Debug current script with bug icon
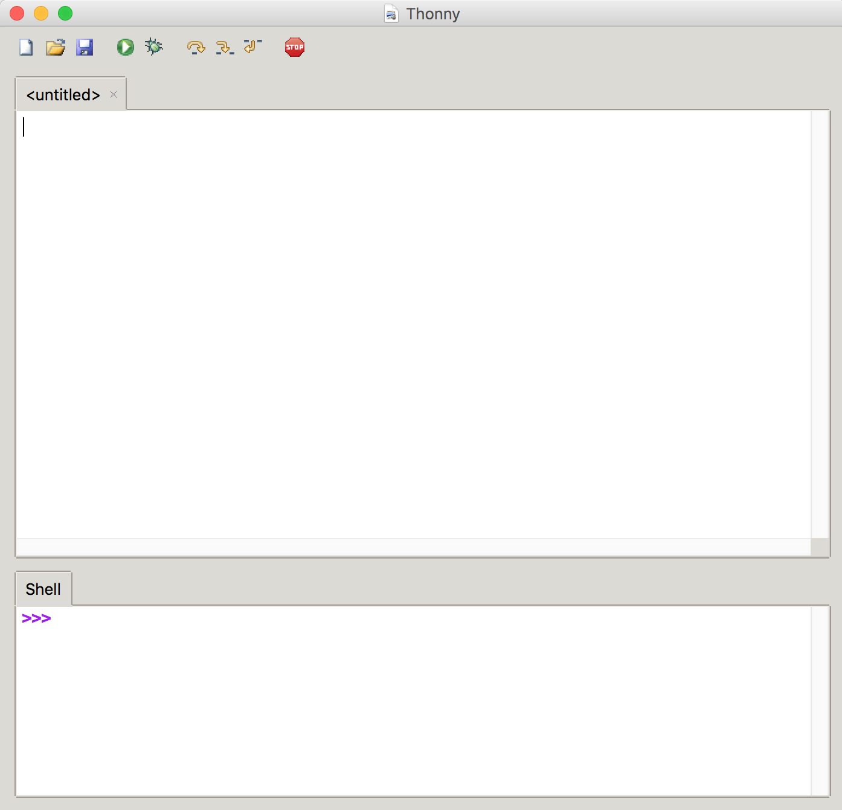Screen dimensions: 842x810 (x=154, y=47)
